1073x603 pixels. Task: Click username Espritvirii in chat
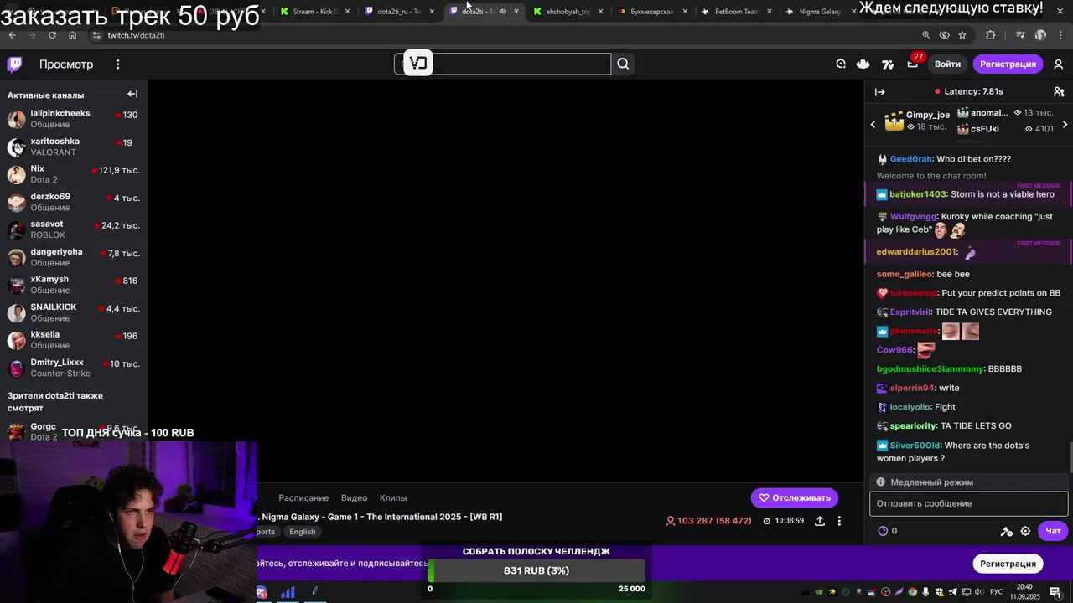point(910,312)
